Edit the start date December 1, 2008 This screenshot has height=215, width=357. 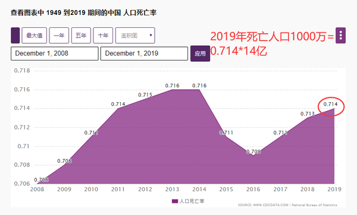[55, 53]
